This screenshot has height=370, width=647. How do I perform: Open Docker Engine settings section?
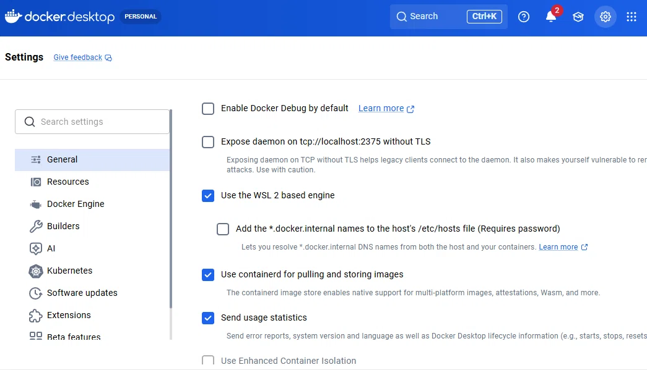coord(92,204)
